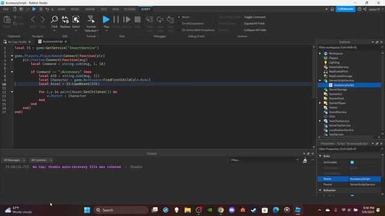
Task: Open the FILE menu
Action: coord(6,9)
